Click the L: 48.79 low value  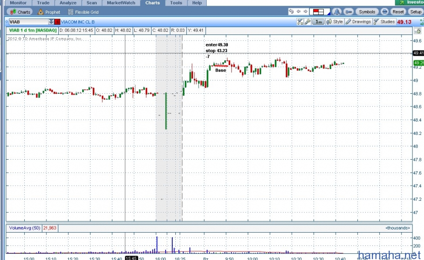(x=141, y=31)
